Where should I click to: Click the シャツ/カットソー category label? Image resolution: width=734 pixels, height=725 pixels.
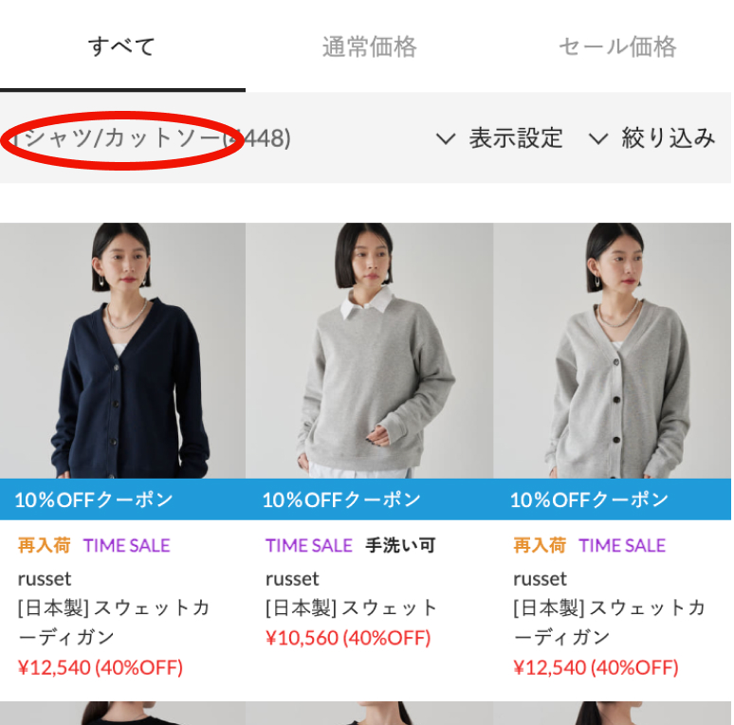pyautogui.click(x=121, y=138)
